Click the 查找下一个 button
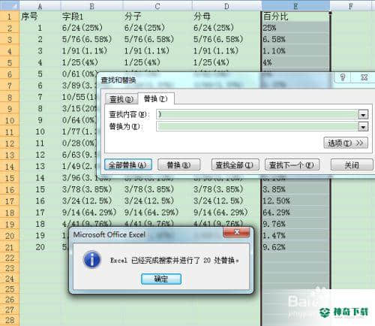The width and height of the screenshot is (375, 326). (292, 165)
